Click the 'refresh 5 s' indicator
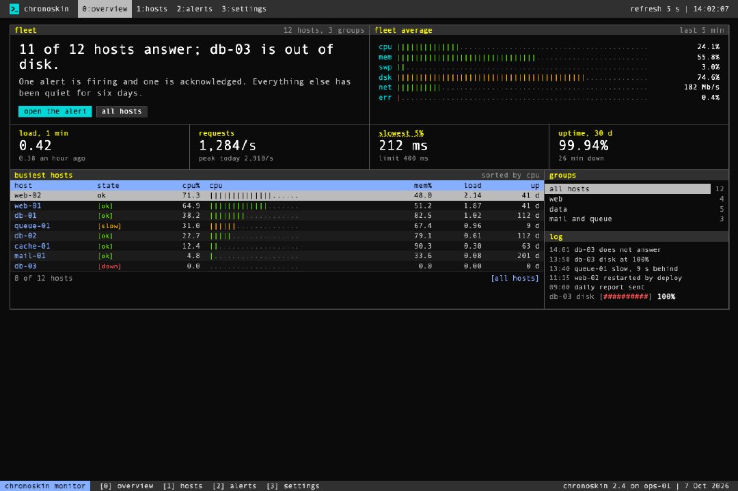 (655, 9)
